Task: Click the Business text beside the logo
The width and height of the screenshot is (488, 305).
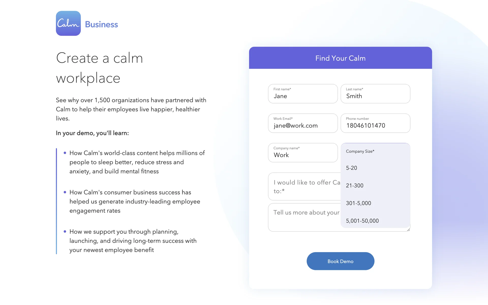Action: point(101,24)
